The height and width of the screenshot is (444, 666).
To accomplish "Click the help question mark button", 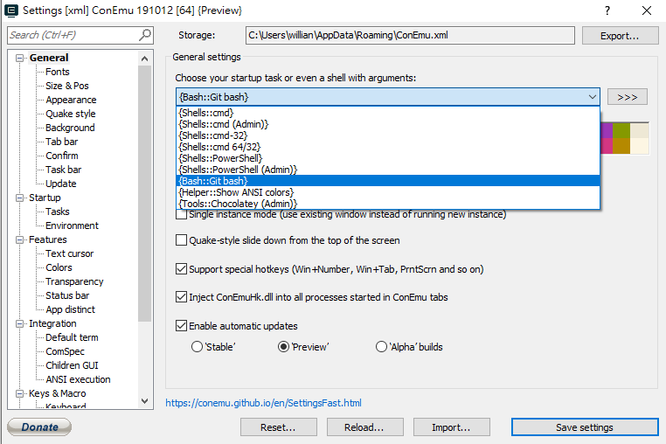I will click(x=607, y=10).
